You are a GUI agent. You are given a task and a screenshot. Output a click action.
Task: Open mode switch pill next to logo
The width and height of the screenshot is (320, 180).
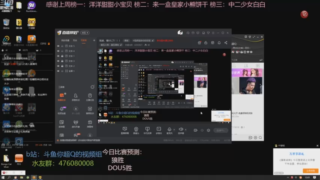tap(85, 33)
